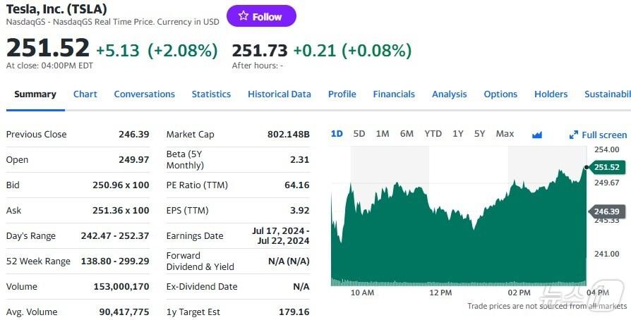Show the Max chart range
This screenshot has width=631, height=320.
(505, 134)
